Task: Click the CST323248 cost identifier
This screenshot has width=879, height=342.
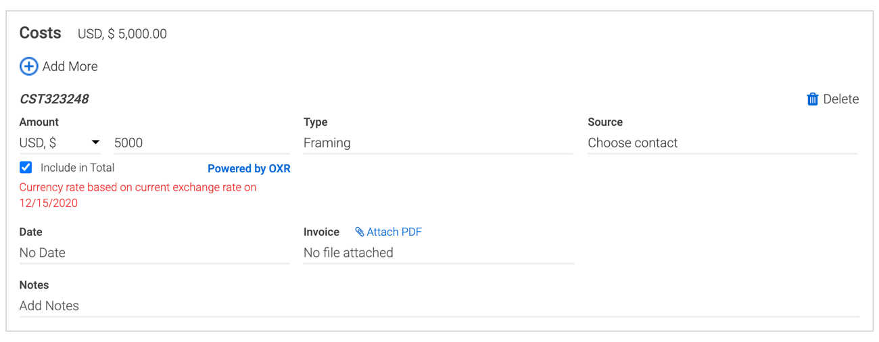Action: tap(54, 99)
